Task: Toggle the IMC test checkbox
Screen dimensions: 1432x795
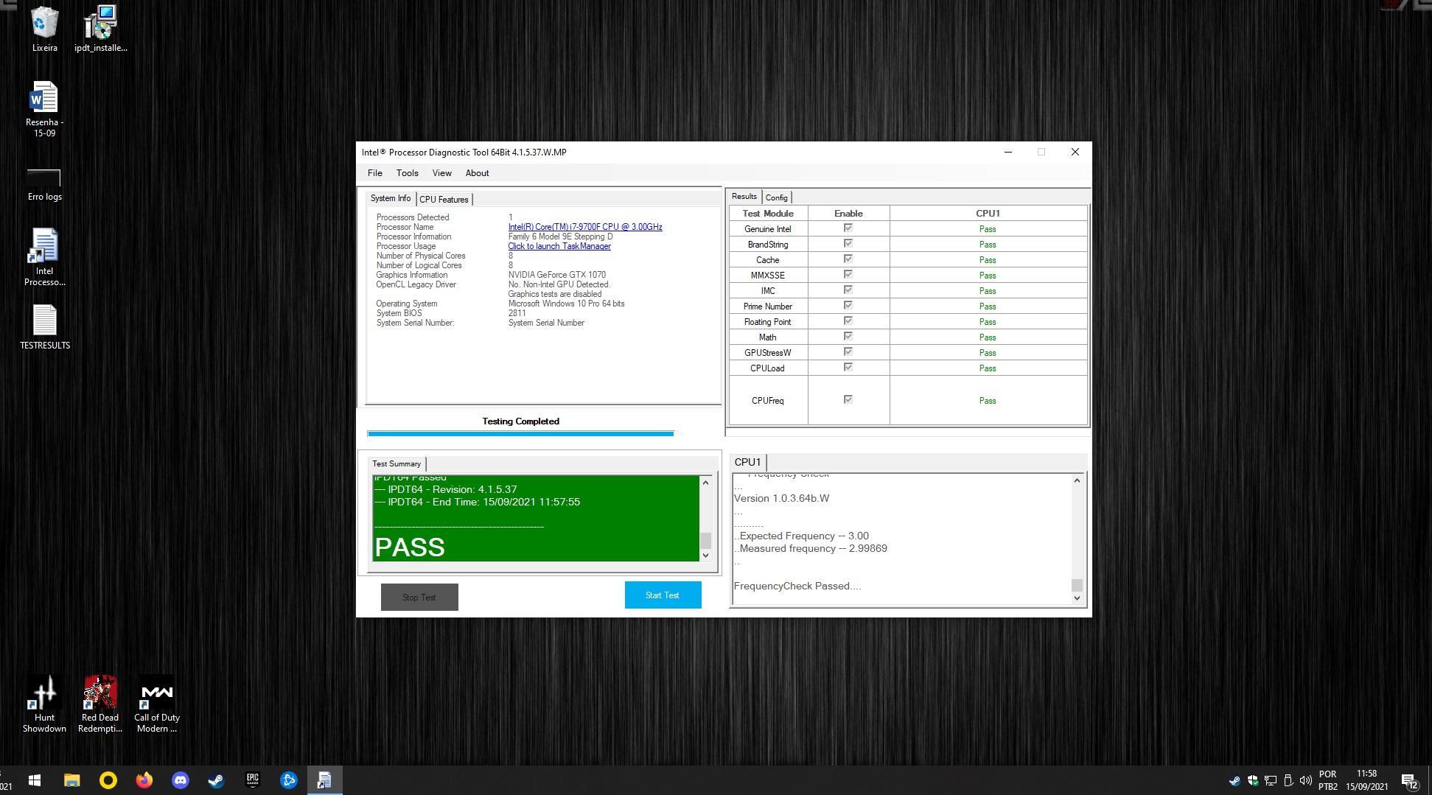Action: (848, 290)
